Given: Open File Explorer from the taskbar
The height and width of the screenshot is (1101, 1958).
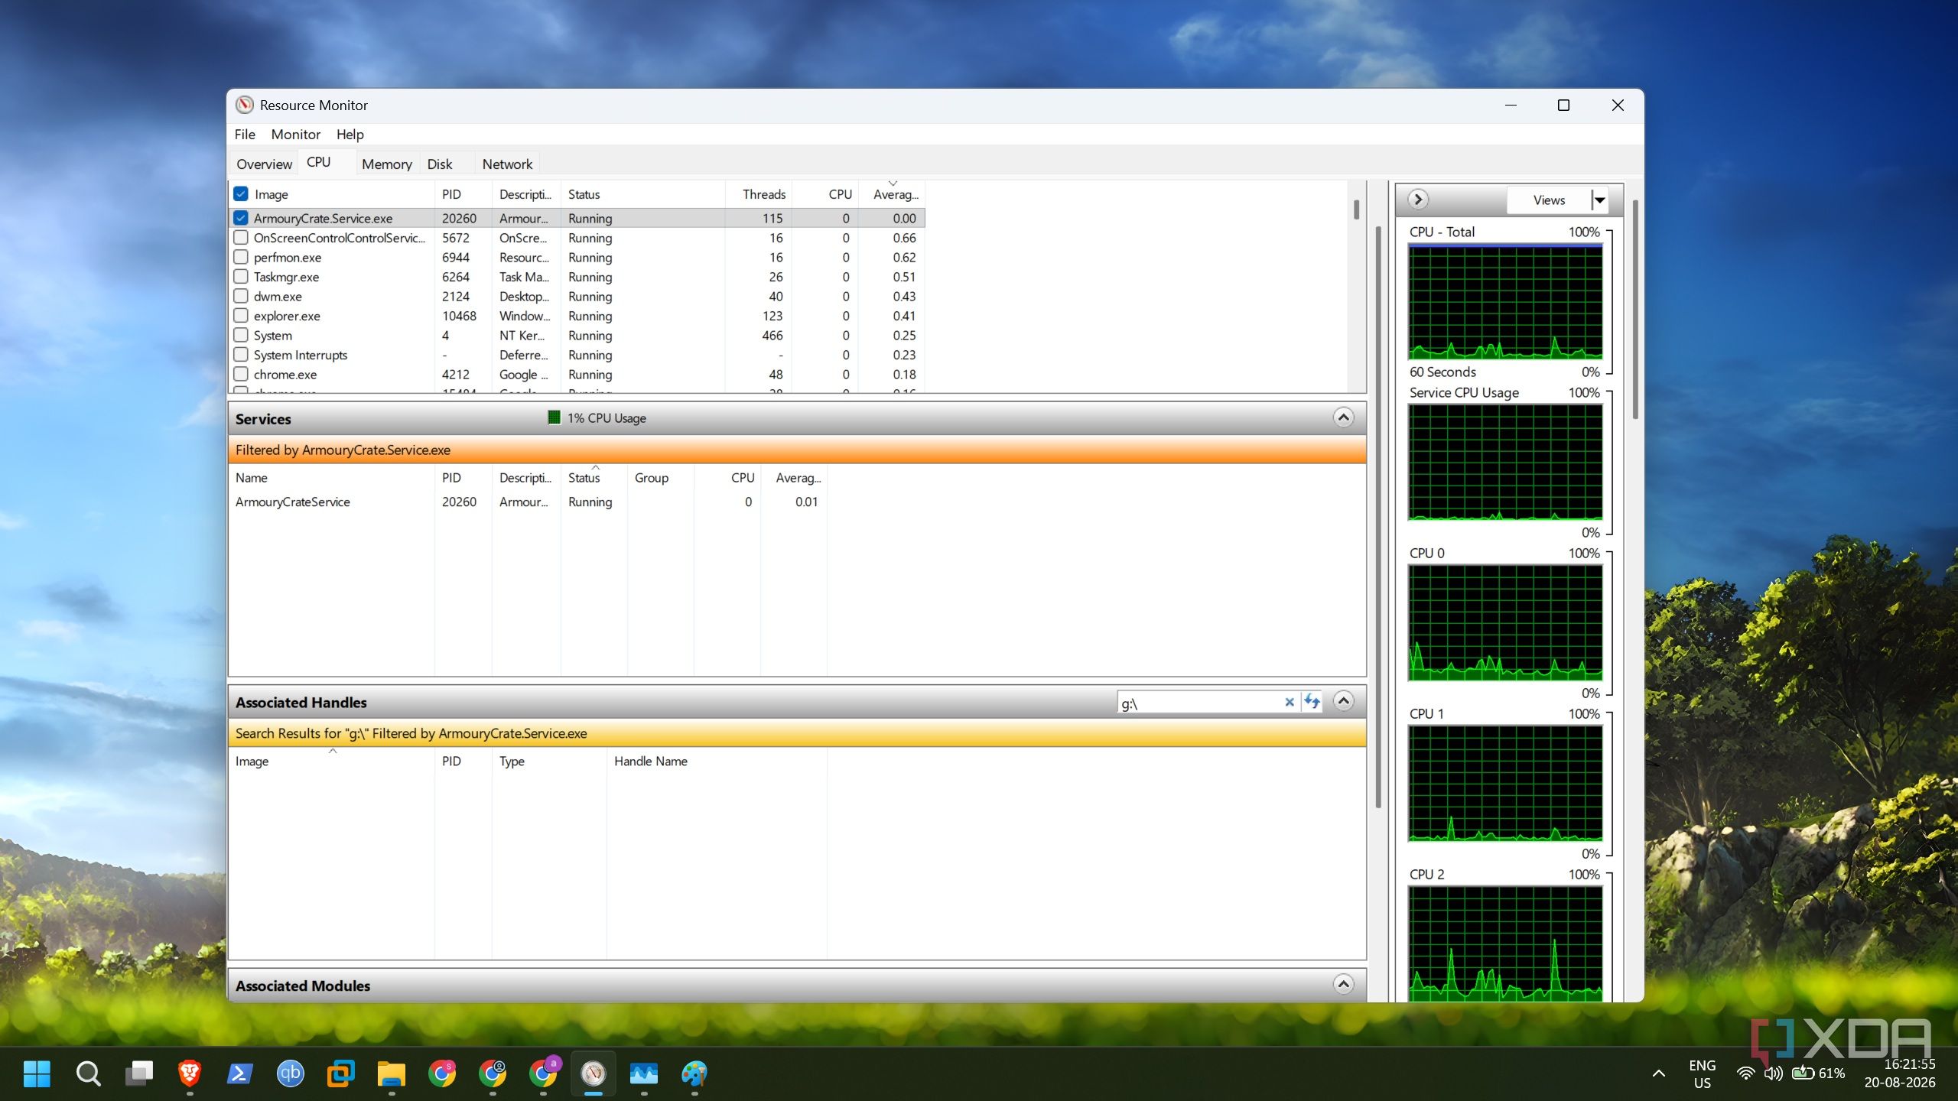Looking at the screenshot, I should pyautogui.click(x=391, y=1073).
